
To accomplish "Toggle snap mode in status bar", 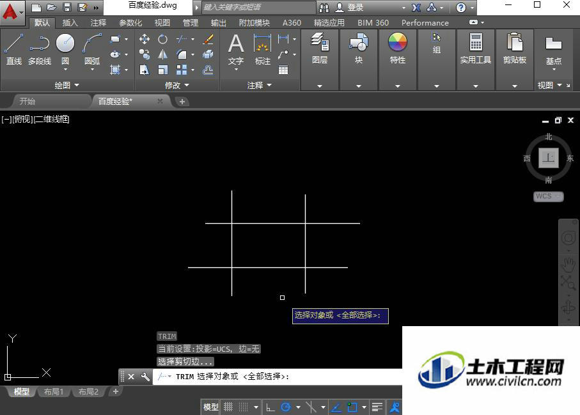I will pos(244,407).
